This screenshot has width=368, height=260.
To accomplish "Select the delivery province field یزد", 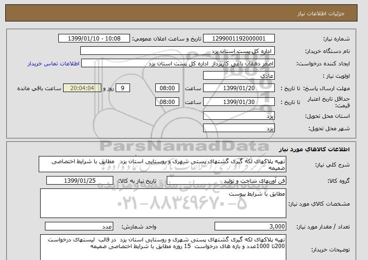I will [x=238, y=116].
